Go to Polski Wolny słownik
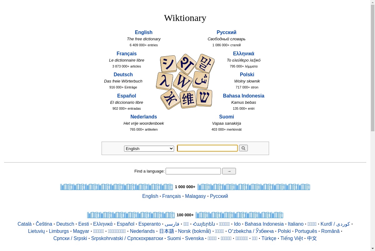This screenshot has width=375, height=251. pyautogui.click(x=247, y=75)
